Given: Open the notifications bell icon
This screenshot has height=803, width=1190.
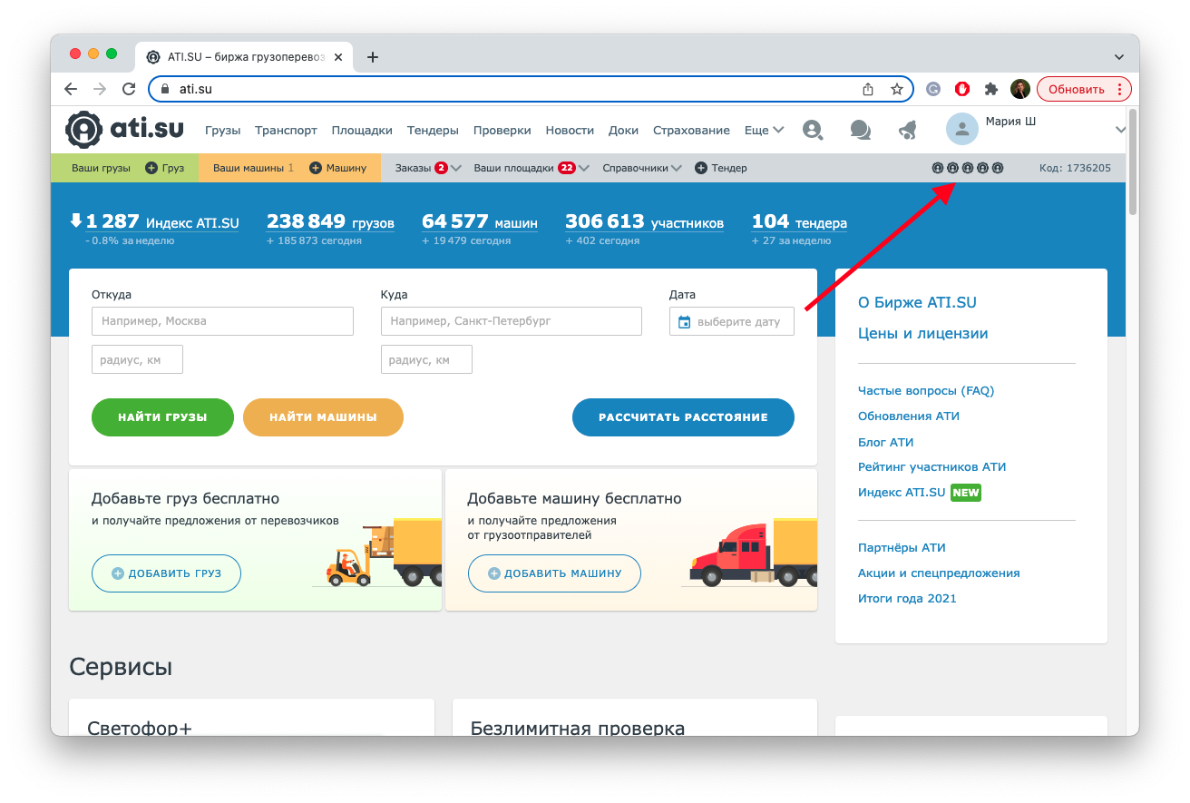Looking at the screenshot, I should [x=908, y=131].
